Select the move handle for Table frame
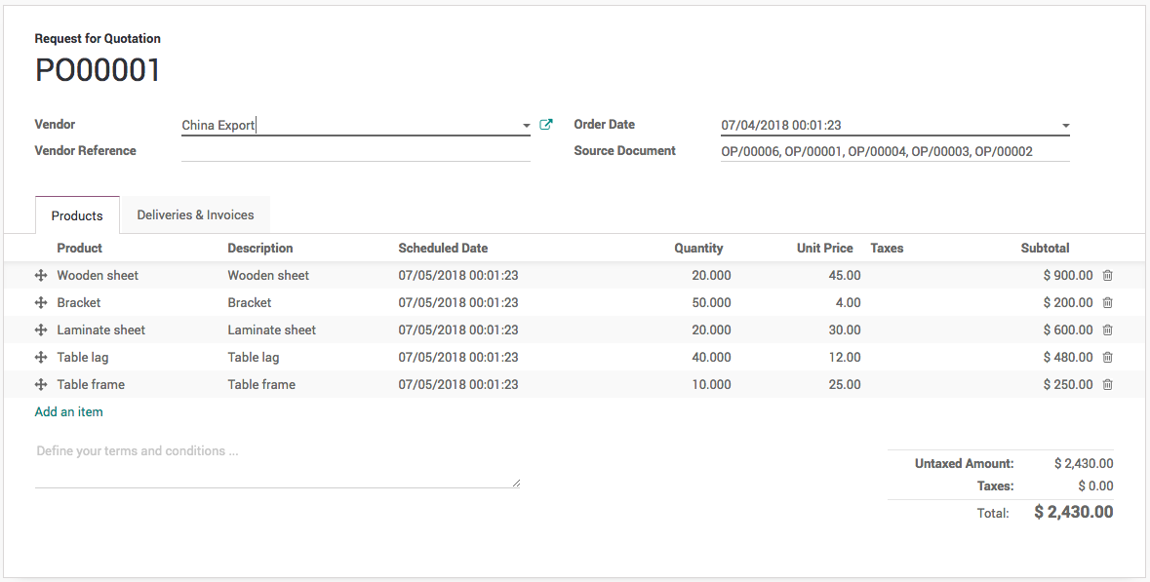Image resolution: width=1150 pixels, height=582 pixels. (x=41, y=385)
